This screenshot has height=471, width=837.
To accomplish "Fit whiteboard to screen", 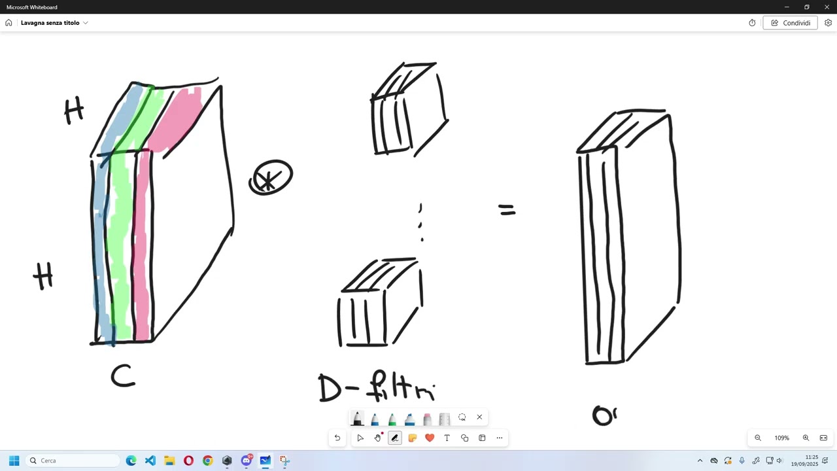I will (x=823, y=438).
